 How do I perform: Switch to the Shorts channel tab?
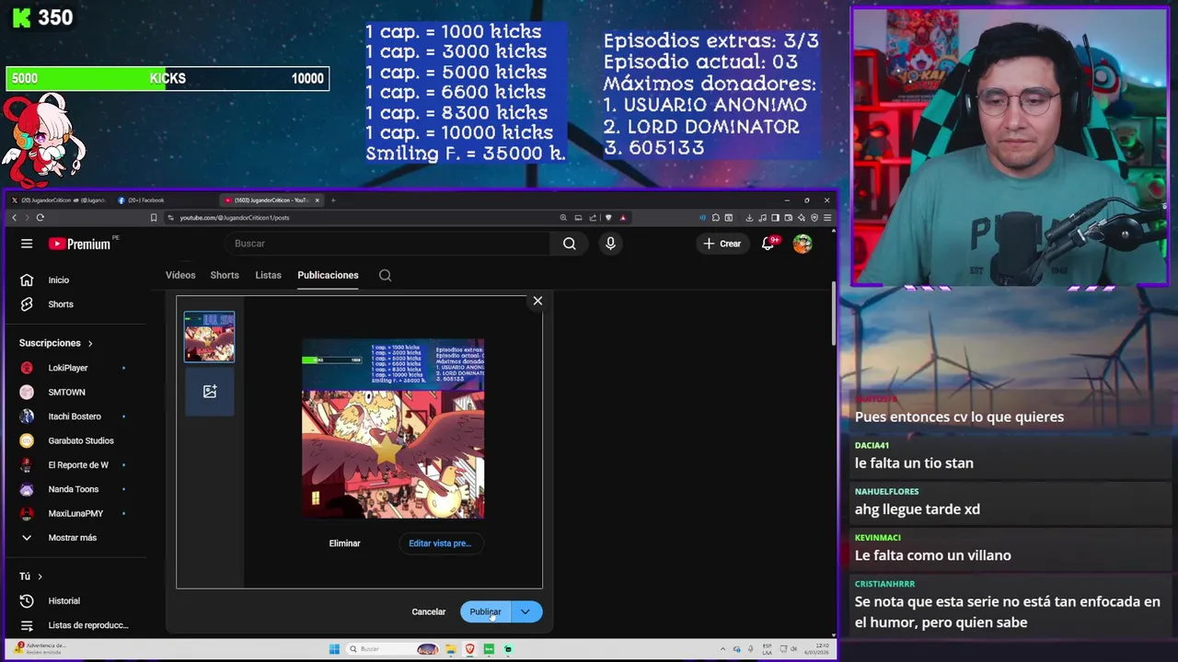225,275
